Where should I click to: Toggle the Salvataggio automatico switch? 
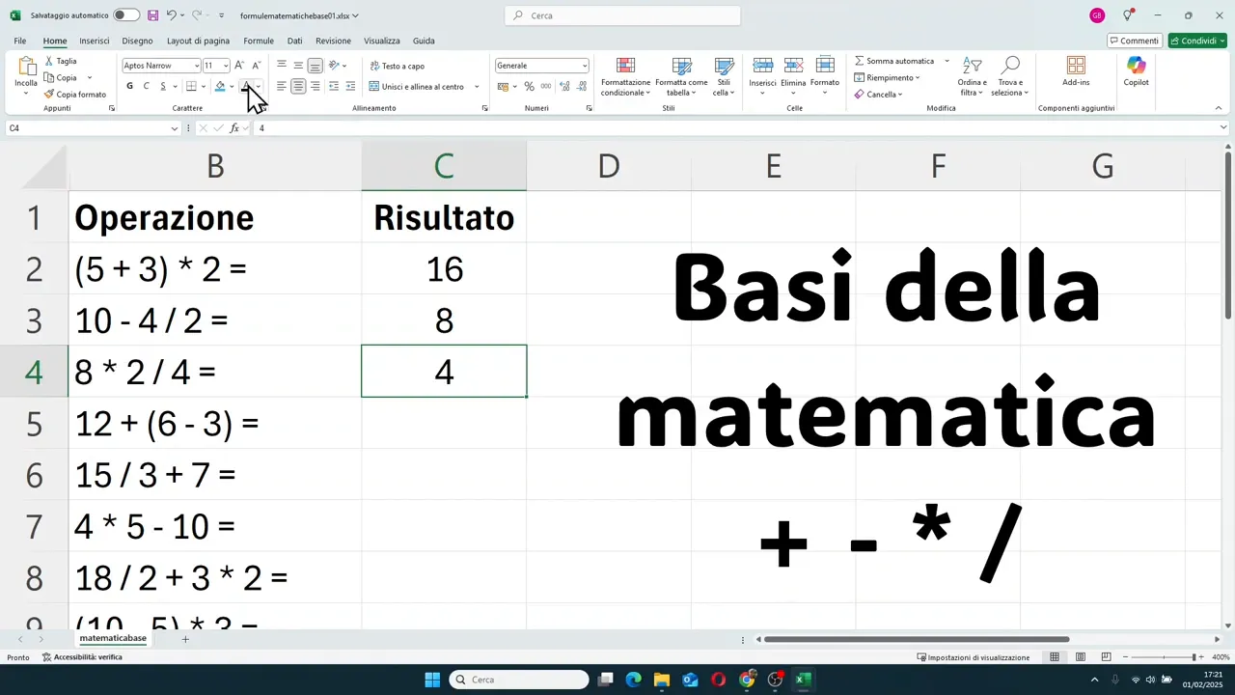(125, 15)
